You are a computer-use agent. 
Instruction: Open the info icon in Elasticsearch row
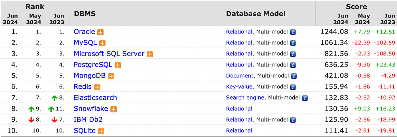pos(305,98)
